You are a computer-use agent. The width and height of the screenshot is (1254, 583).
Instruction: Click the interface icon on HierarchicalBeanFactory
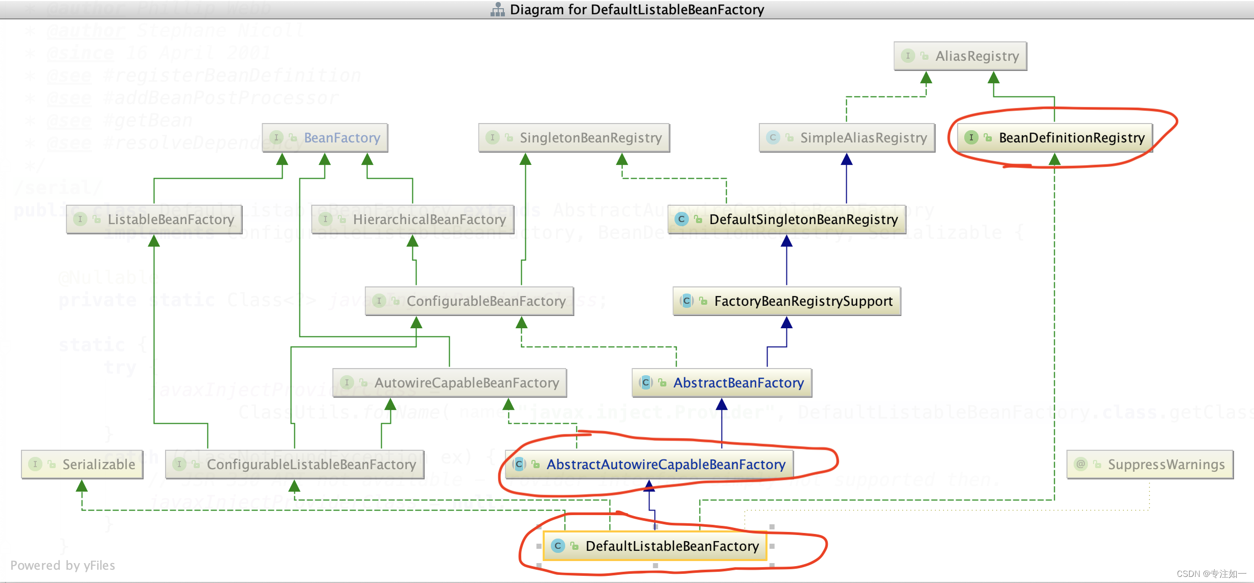(326, 220)
